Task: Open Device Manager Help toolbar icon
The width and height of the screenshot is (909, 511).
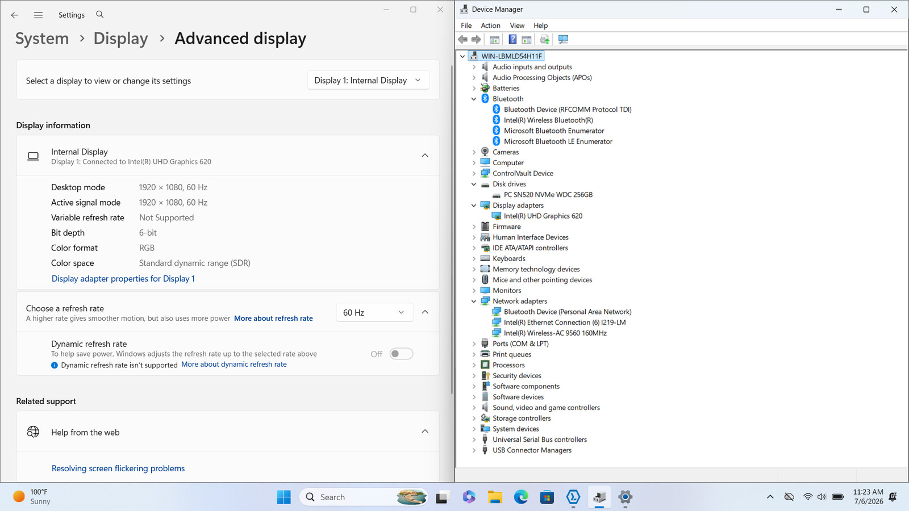Action: [512, 39]
